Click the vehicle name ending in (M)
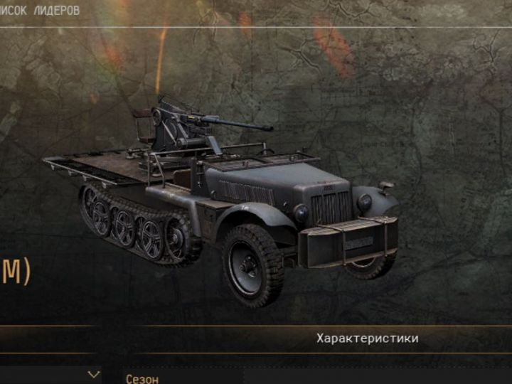Screen dimensions: 512x384 15,270
